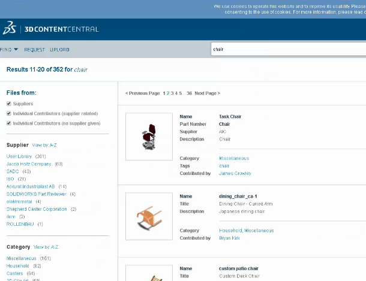Open the UPLOAD menu item
The height and width of the screenshot is (281, 366).
coord(59,50)
